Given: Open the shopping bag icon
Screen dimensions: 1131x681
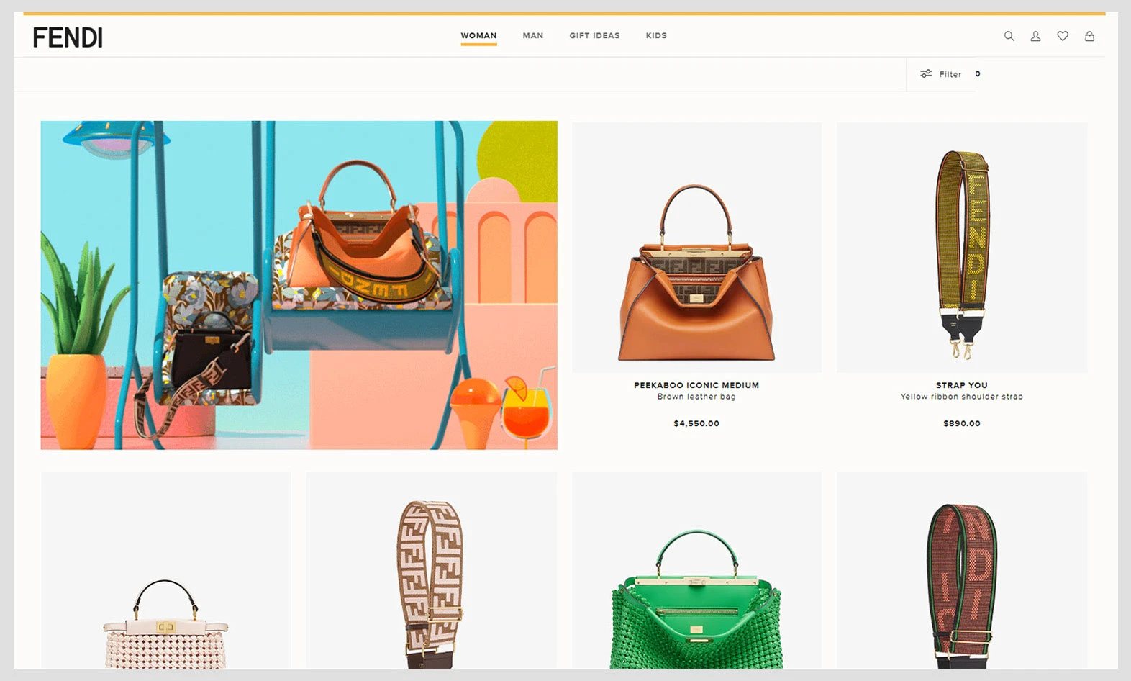Looking at the screenshot, I should (1089, 36).
